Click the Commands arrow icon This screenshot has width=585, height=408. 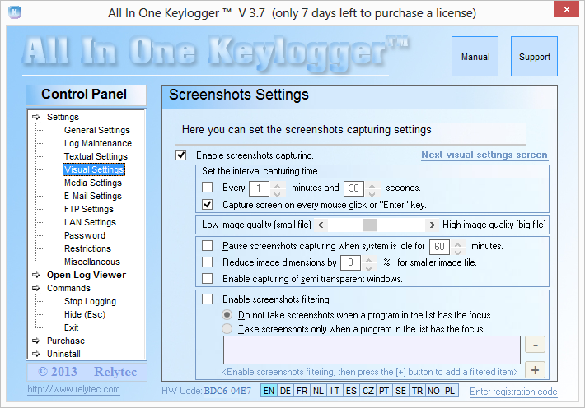[36, 288]
